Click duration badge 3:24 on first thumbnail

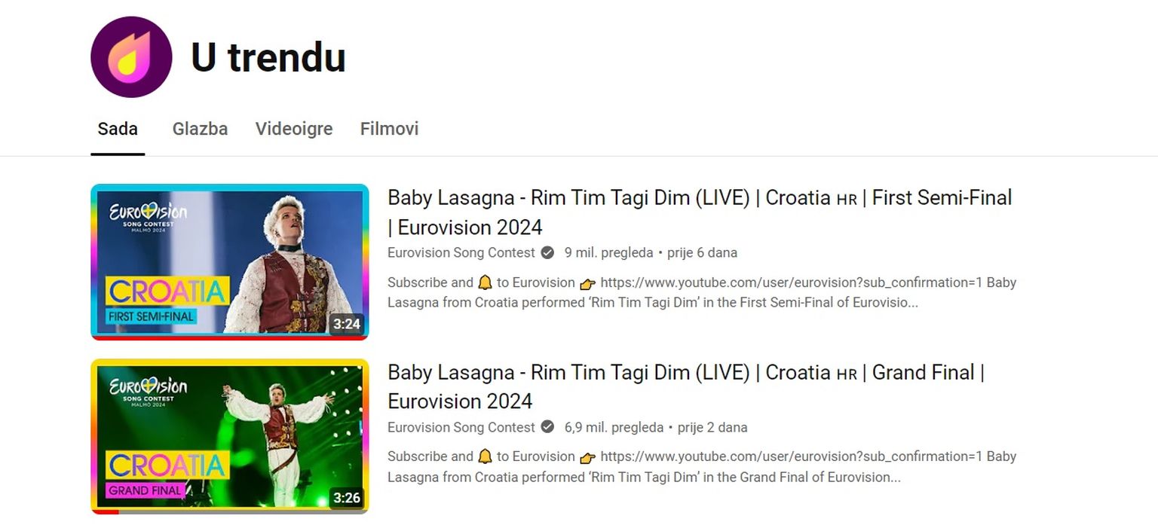tap(347, 324)
